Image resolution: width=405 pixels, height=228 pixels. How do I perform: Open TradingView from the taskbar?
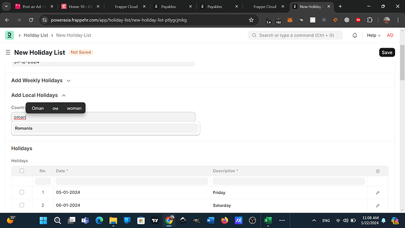155,220
